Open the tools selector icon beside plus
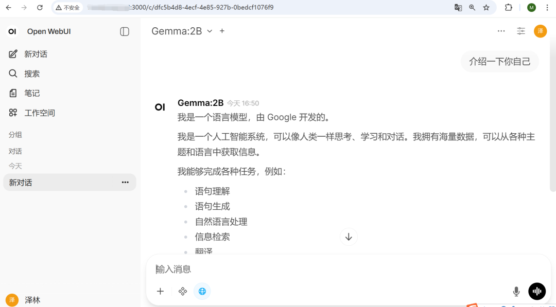The width and height of the screenshot is (556, 307). 182,291
